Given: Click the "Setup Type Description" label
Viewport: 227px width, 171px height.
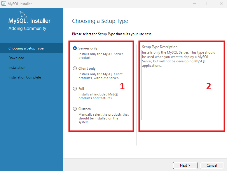Looking at the screenshot, I should [x=160, y=47].
